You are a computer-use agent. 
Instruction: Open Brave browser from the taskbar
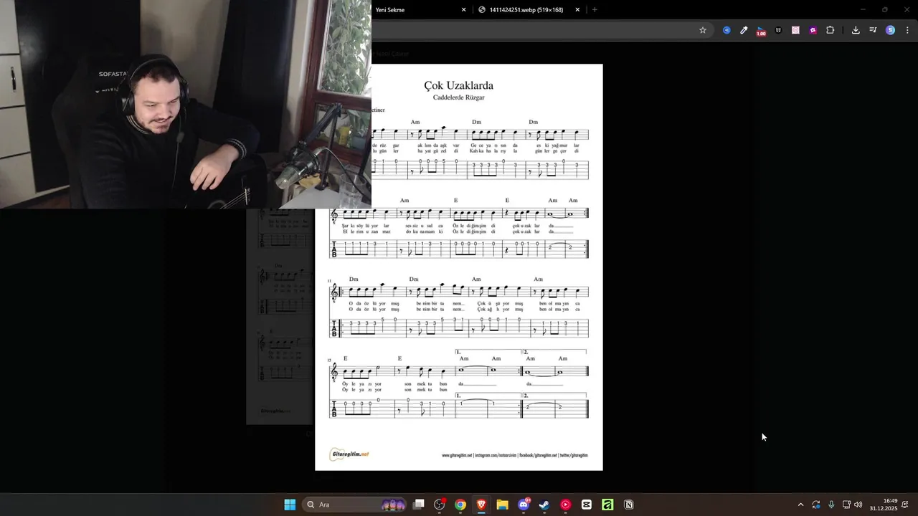tap(481, 505)
